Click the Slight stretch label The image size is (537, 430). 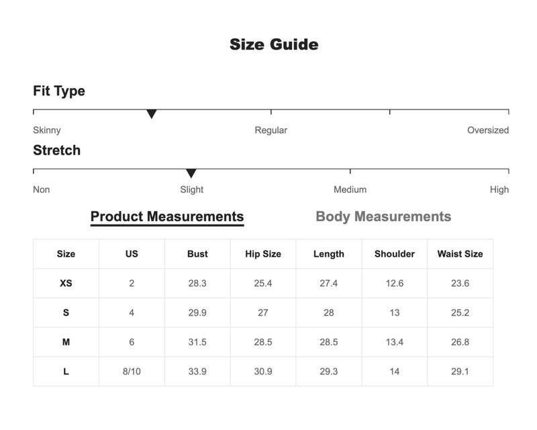coord(192,189)
